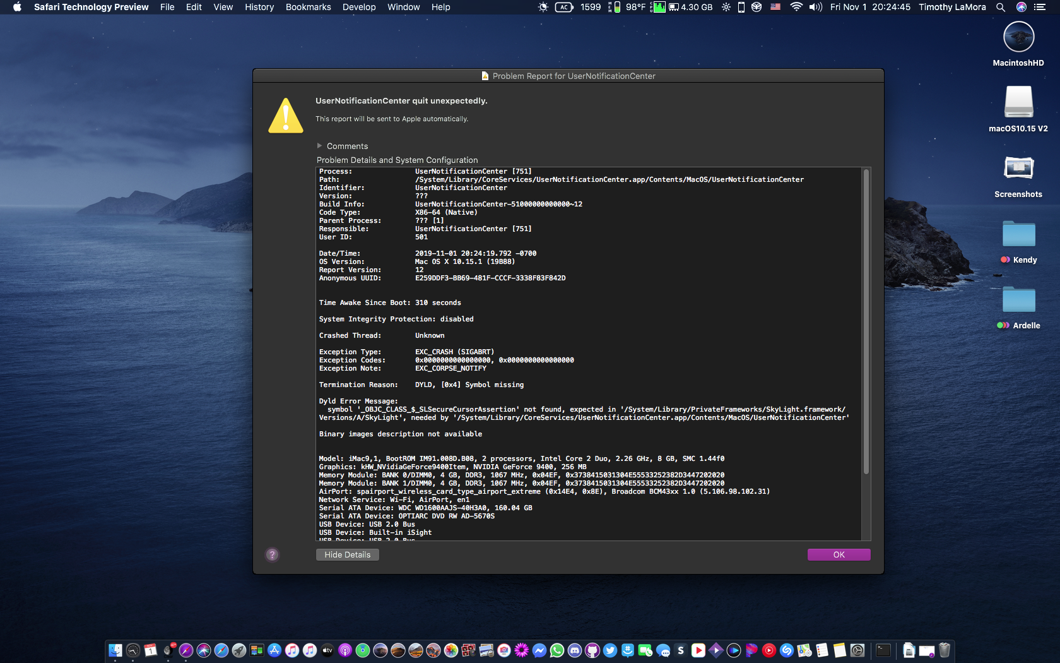Expand the Comments disclosure triangle
1060x663 pixels.
(319, 146)
